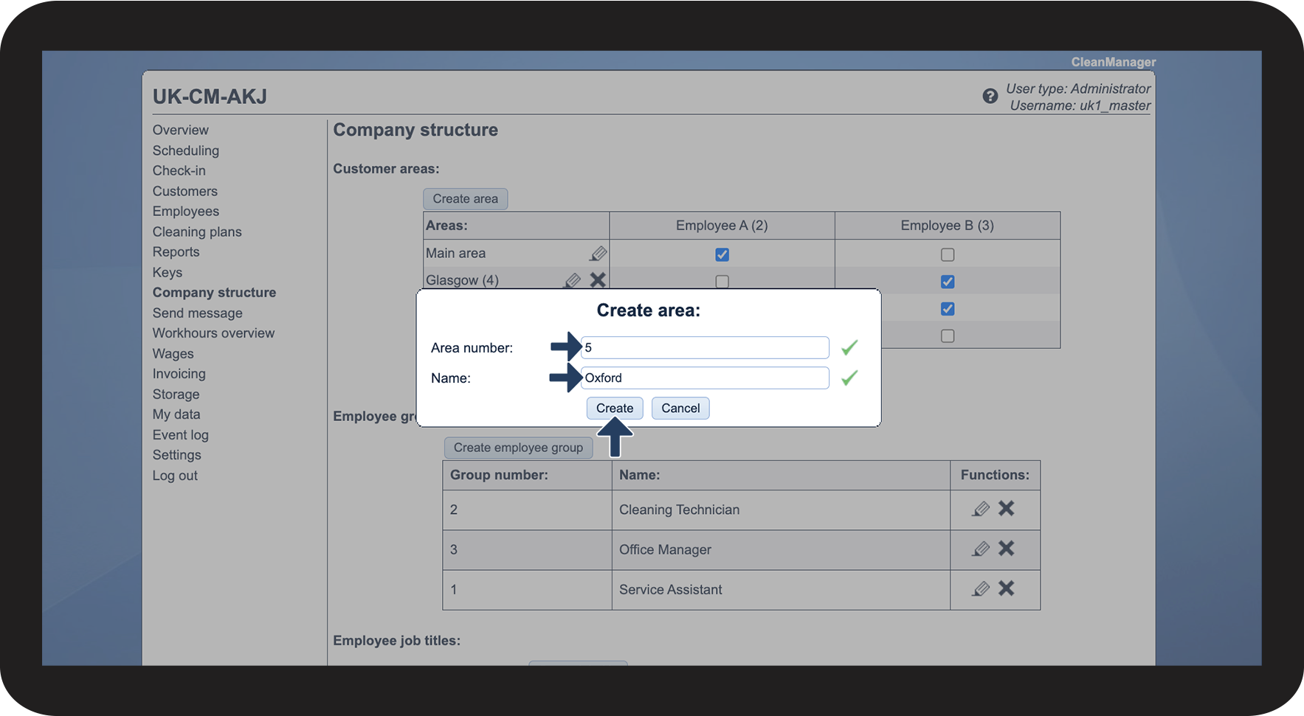Viewport: 1304px width, 716px height.
Task: Toggle Employee B checkbox right of Create area title
Action: tap(948, 309)
